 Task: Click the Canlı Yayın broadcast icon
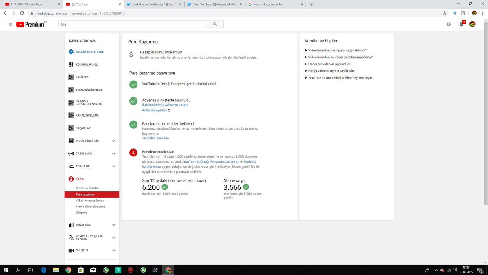(71, 154)
